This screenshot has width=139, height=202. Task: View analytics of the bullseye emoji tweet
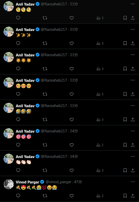pos(100,145)
